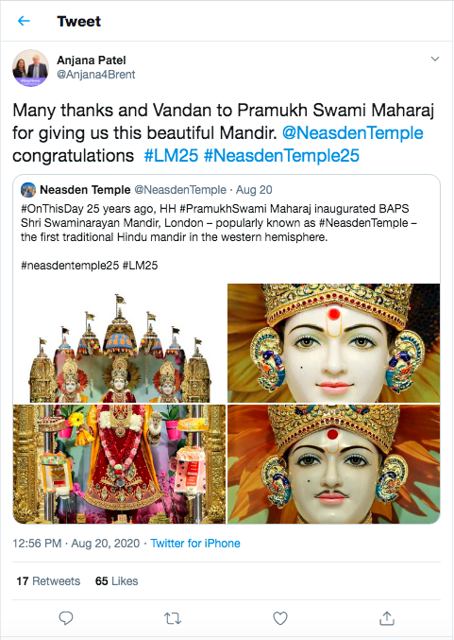View the top-right deity face photo
The image size is (454, 640).
coord(334,343)
